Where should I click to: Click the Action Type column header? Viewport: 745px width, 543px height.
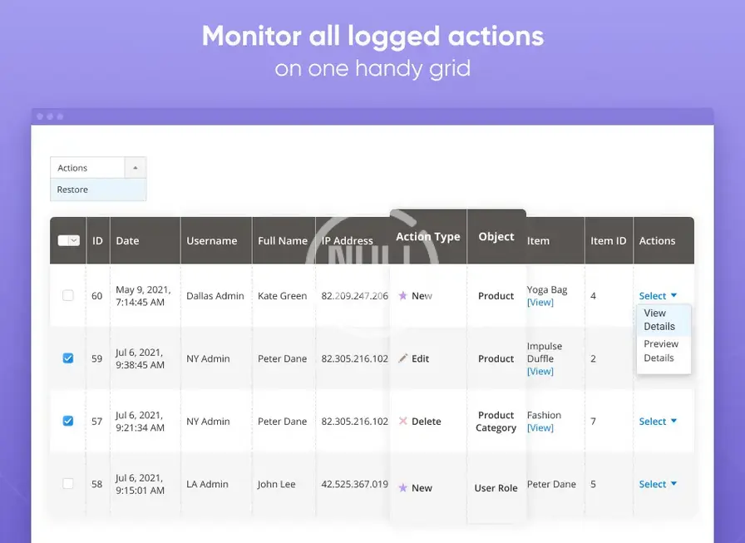(x=427, y=237)
